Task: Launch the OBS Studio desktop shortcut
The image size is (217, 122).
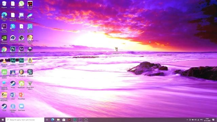Action: [21, 38]
